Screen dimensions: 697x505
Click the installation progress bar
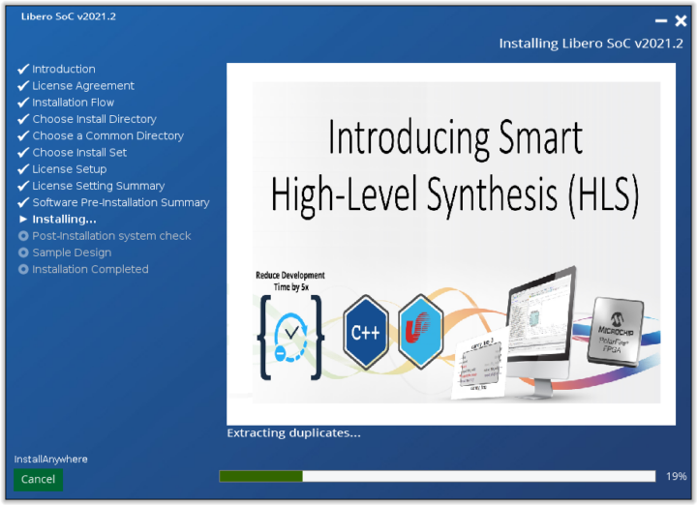pos(437,477)
